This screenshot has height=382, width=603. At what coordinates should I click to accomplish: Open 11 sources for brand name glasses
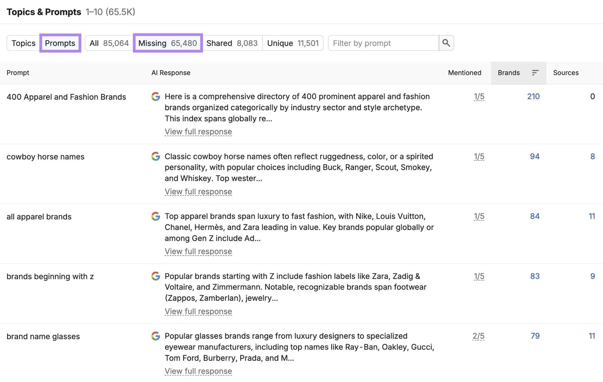(x=591, y=336)
